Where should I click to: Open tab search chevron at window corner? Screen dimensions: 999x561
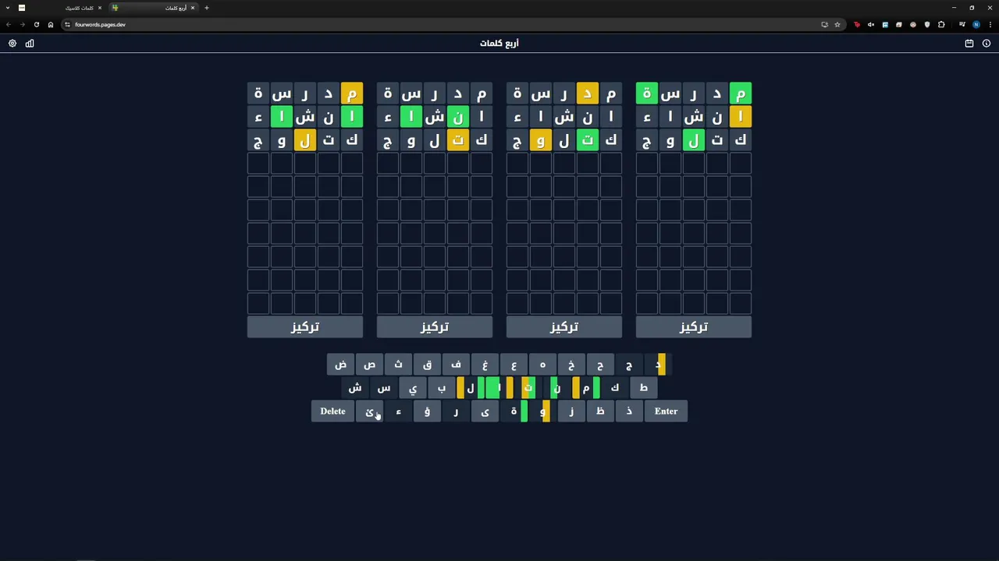8,8
